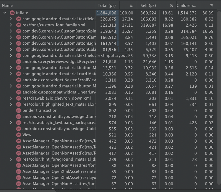Click method icon of ic_chevron_down.xml
The width and height of the screenshot is (221, 192).
[x=19, y=98]
